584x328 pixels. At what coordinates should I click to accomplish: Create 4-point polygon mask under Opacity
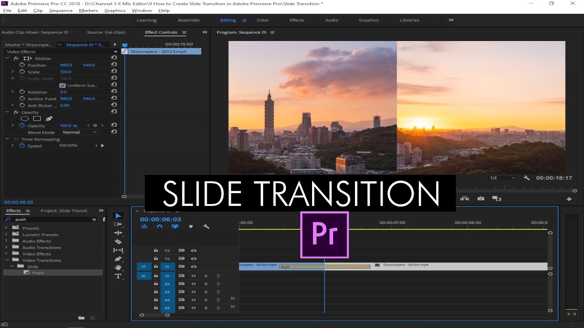(37, 118)
